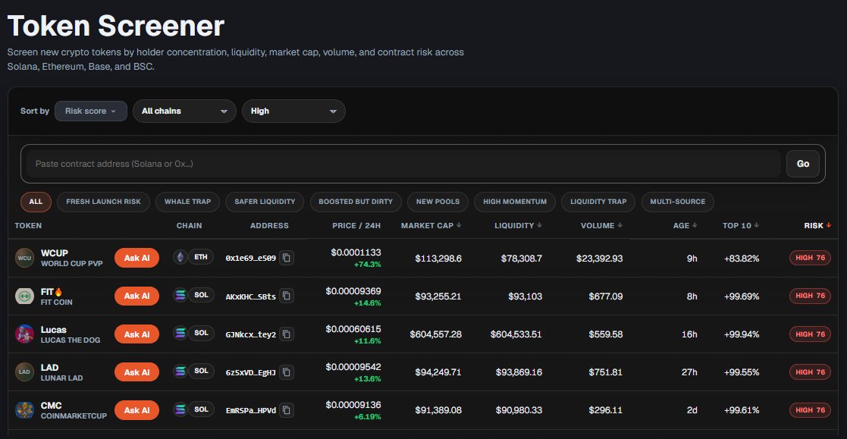Screen dimensions: 847x439
Task: Click the Solana chain icon for LAD
Action: click(x=180, y=371)
